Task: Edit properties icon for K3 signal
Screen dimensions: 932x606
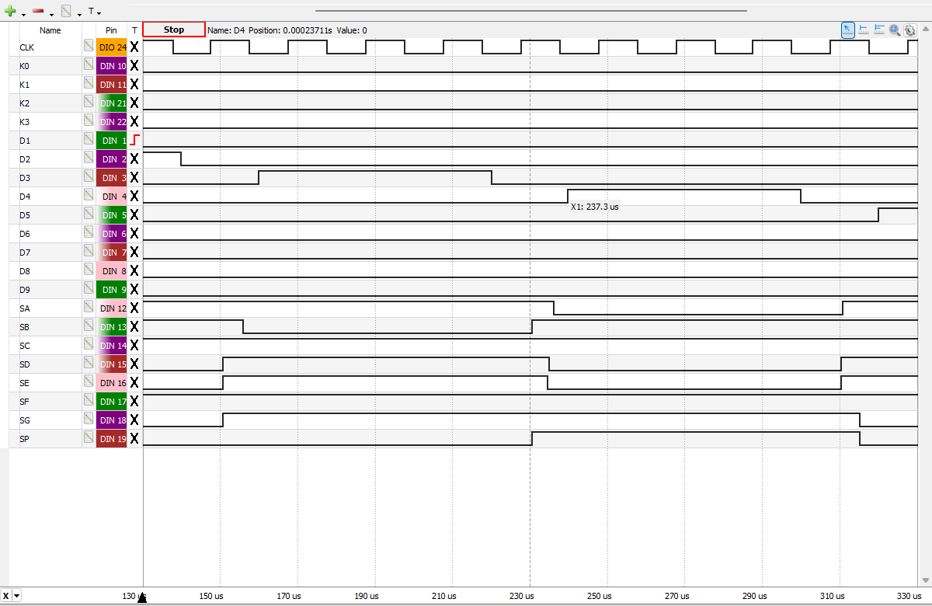Action: point(89,121)
